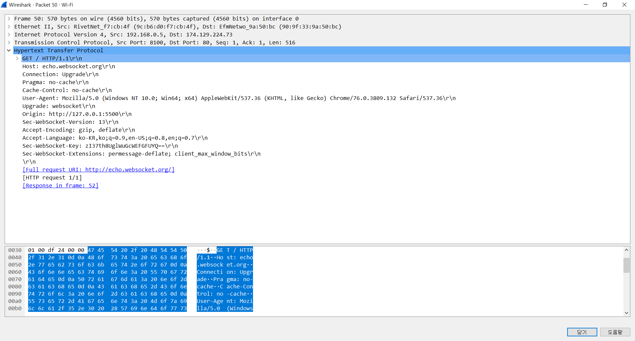
Task: Open the Full request URI link
Action: pos(98,170)
